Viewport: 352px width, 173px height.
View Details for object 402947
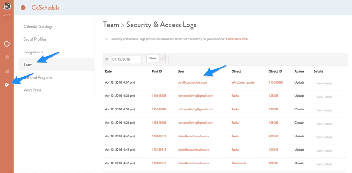coord(324,137)
